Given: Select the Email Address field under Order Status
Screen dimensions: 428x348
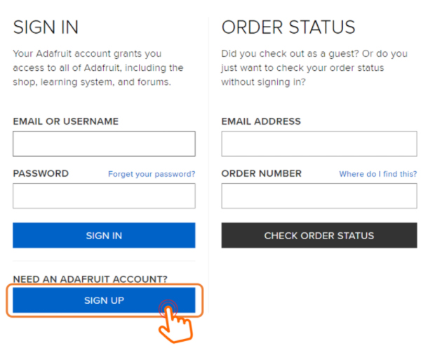Looking at the screenshot, I should [319, 144].
